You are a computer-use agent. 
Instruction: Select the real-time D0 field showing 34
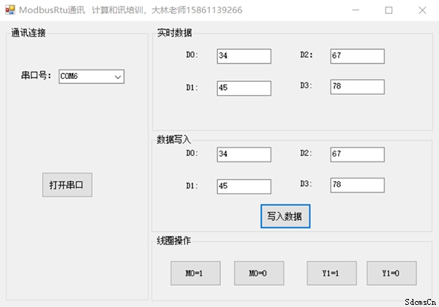click(x=244, y=56)
